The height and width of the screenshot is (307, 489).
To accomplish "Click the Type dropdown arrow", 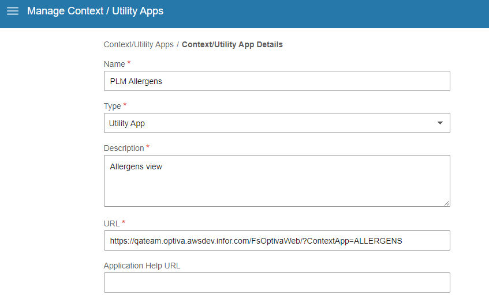I will (440, 123).
